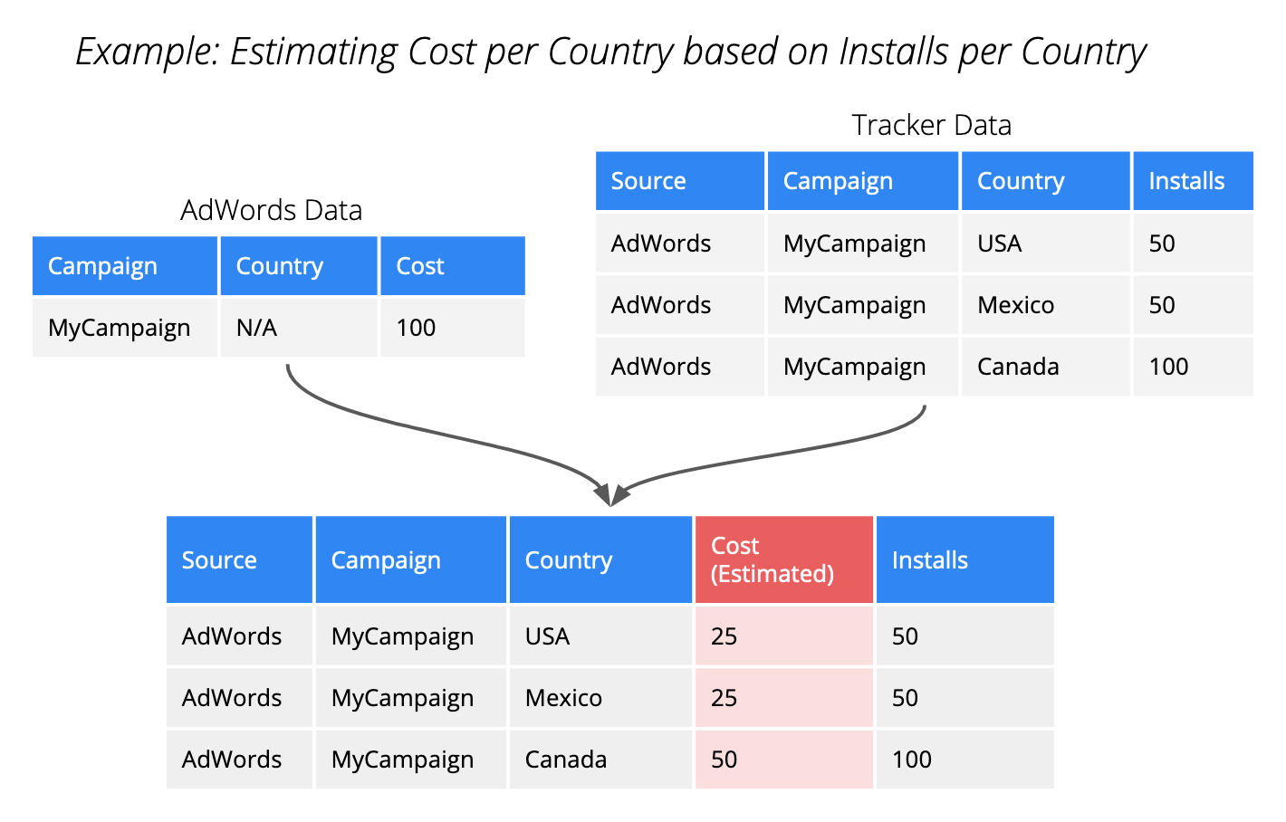The height and width of the screenshot is (822, 1286).
Task: Click the Installs header in the bottom table
Action: 964,560
